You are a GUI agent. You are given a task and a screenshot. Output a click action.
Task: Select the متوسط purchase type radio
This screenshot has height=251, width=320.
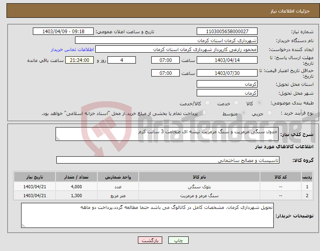(x=243, y=113)
